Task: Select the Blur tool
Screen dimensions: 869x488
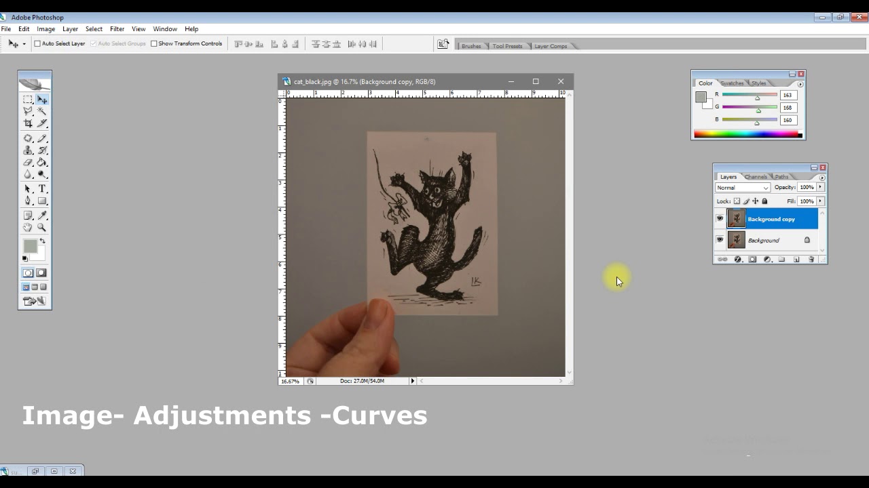Action: [28, 175]
